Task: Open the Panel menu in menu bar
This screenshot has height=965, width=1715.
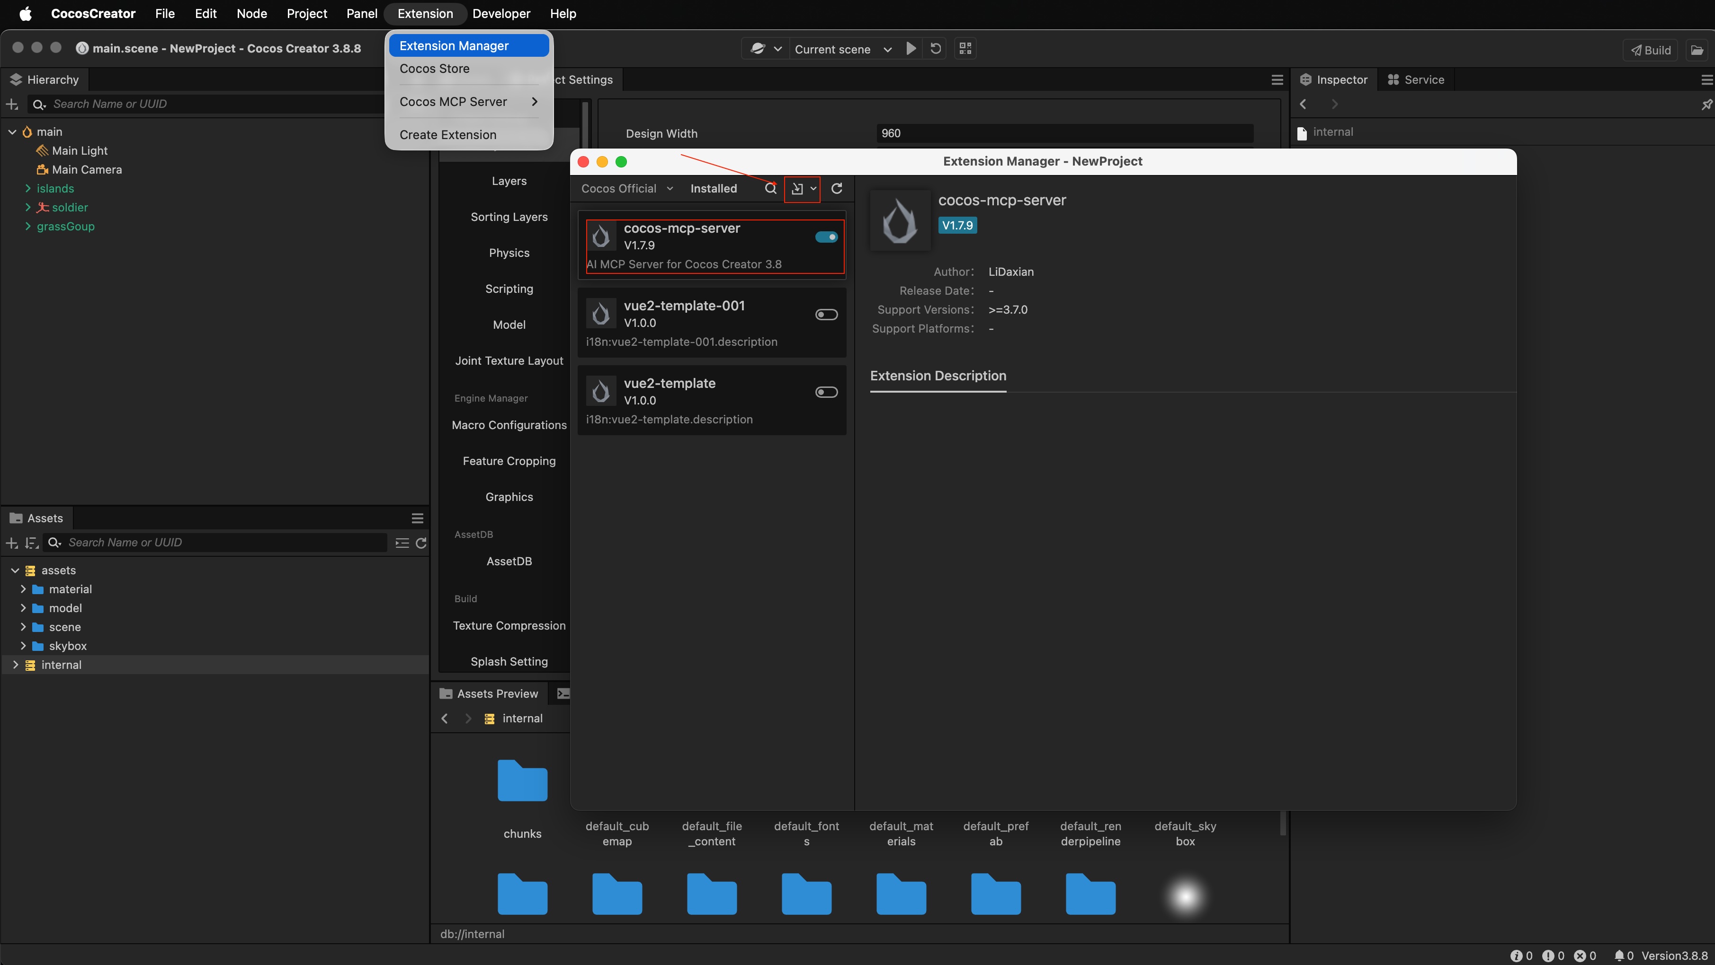Action: (x=361, y=13)
